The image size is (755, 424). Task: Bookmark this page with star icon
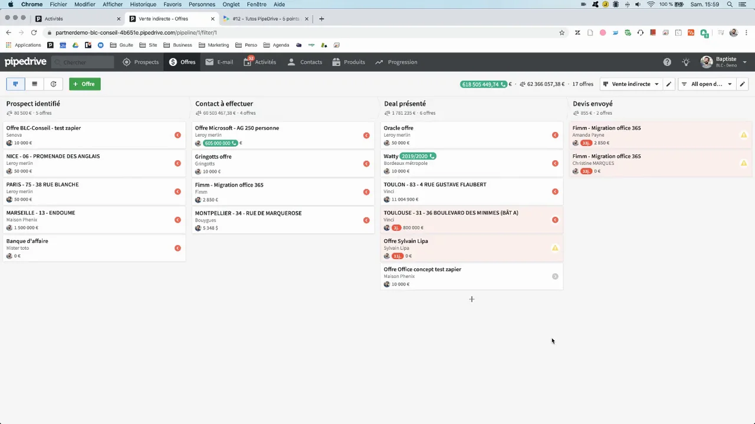coord(562,32)
